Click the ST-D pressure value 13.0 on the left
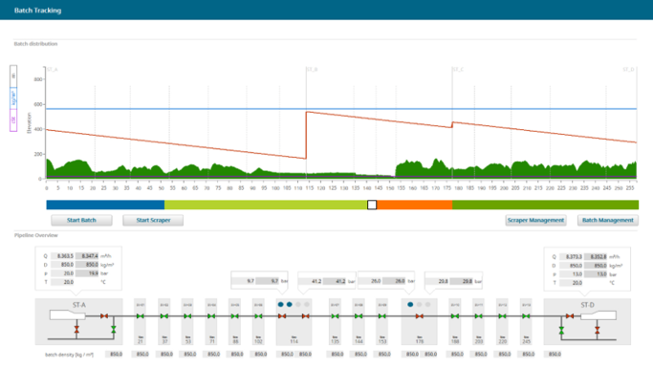This screenshot has width=653, height=368. tap(571, 274)
